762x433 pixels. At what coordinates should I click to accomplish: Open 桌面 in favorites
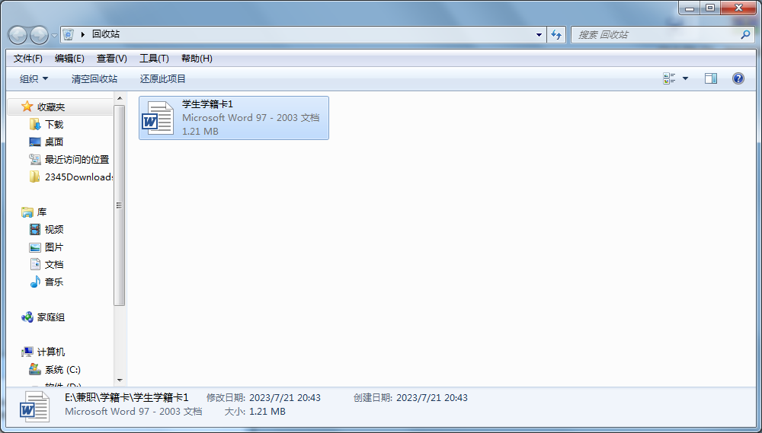pyautogui.click(x=54, y=142)
